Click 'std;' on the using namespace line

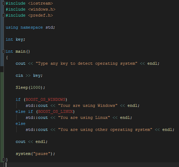(50, 27)
